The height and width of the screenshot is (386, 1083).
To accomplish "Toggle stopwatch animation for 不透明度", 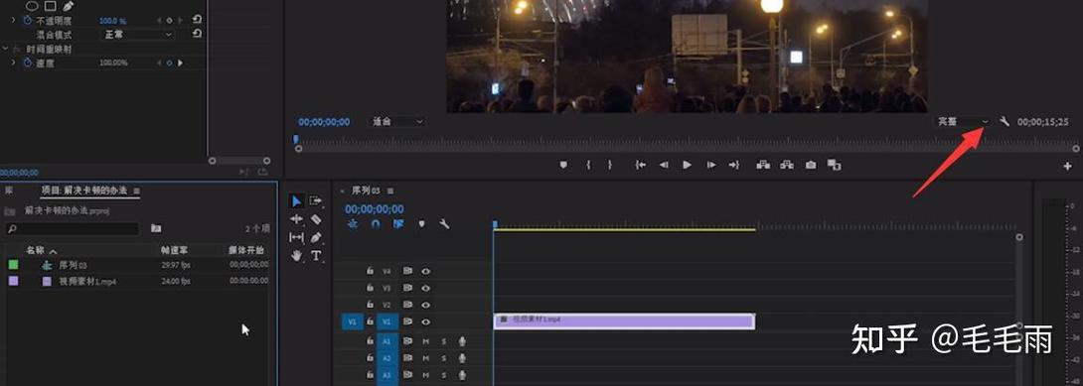I will pos(29,21).
